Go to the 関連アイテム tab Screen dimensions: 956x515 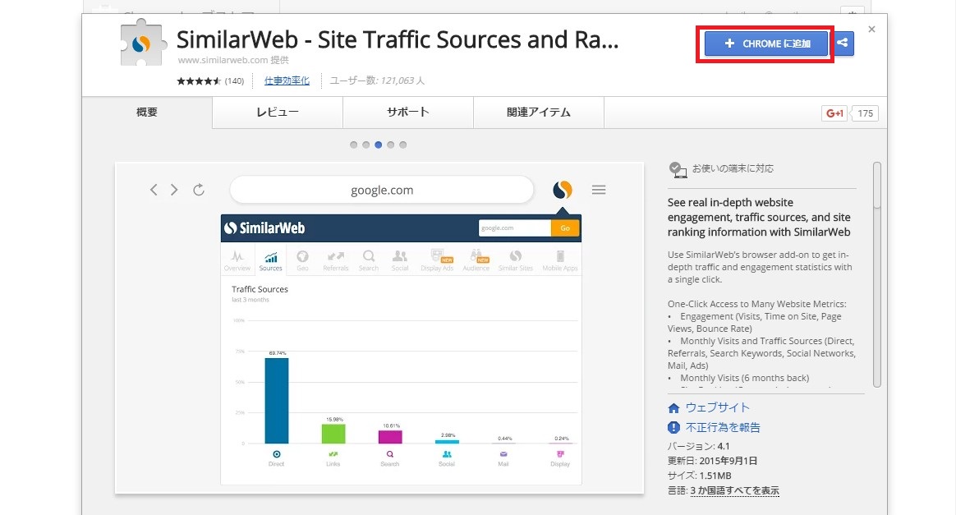coord(538,113)
